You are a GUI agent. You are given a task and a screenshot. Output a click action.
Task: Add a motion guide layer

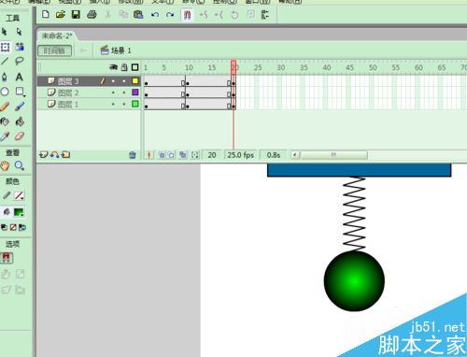55,154
